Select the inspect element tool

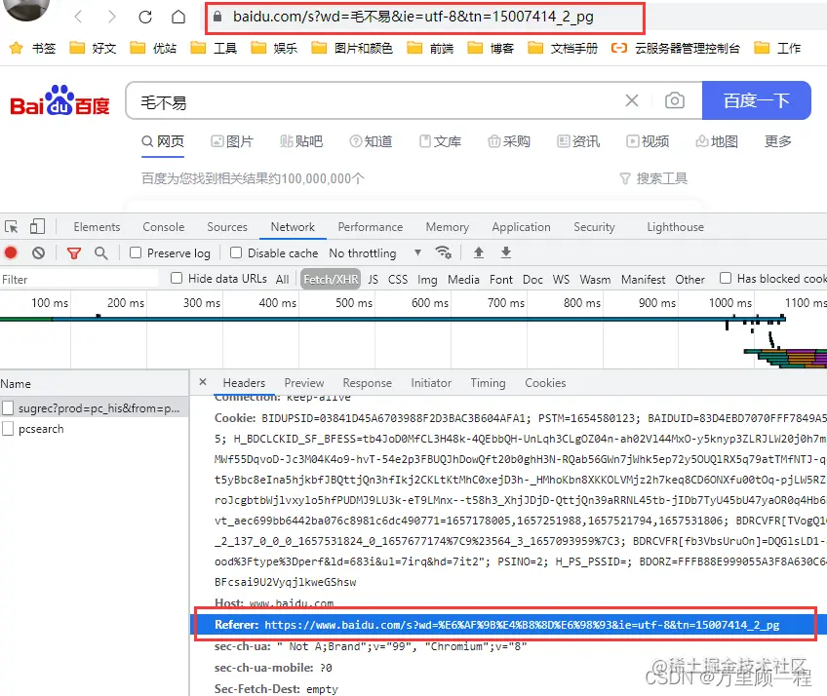13,226
